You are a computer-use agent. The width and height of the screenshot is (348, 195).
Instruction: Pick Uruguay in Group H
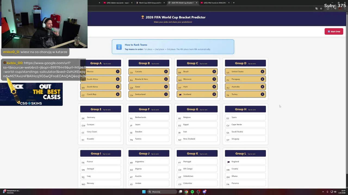tap(245, 139)
